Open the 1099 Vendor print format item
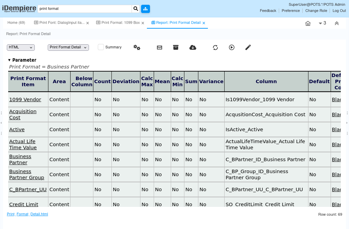 click(25, 100)
